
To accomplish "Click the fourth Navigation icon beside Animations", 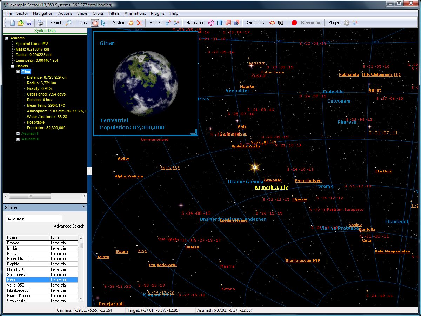I will click(x=236, y=23).
